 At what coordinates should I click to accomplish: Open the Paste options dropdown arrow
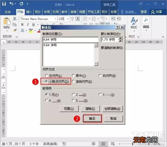pos(7,31)
